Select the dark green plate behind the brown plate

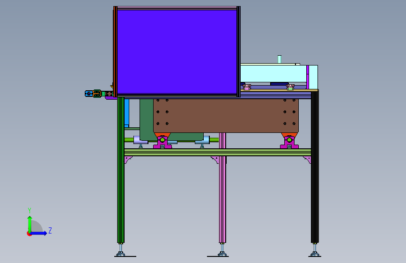(147, 120)
